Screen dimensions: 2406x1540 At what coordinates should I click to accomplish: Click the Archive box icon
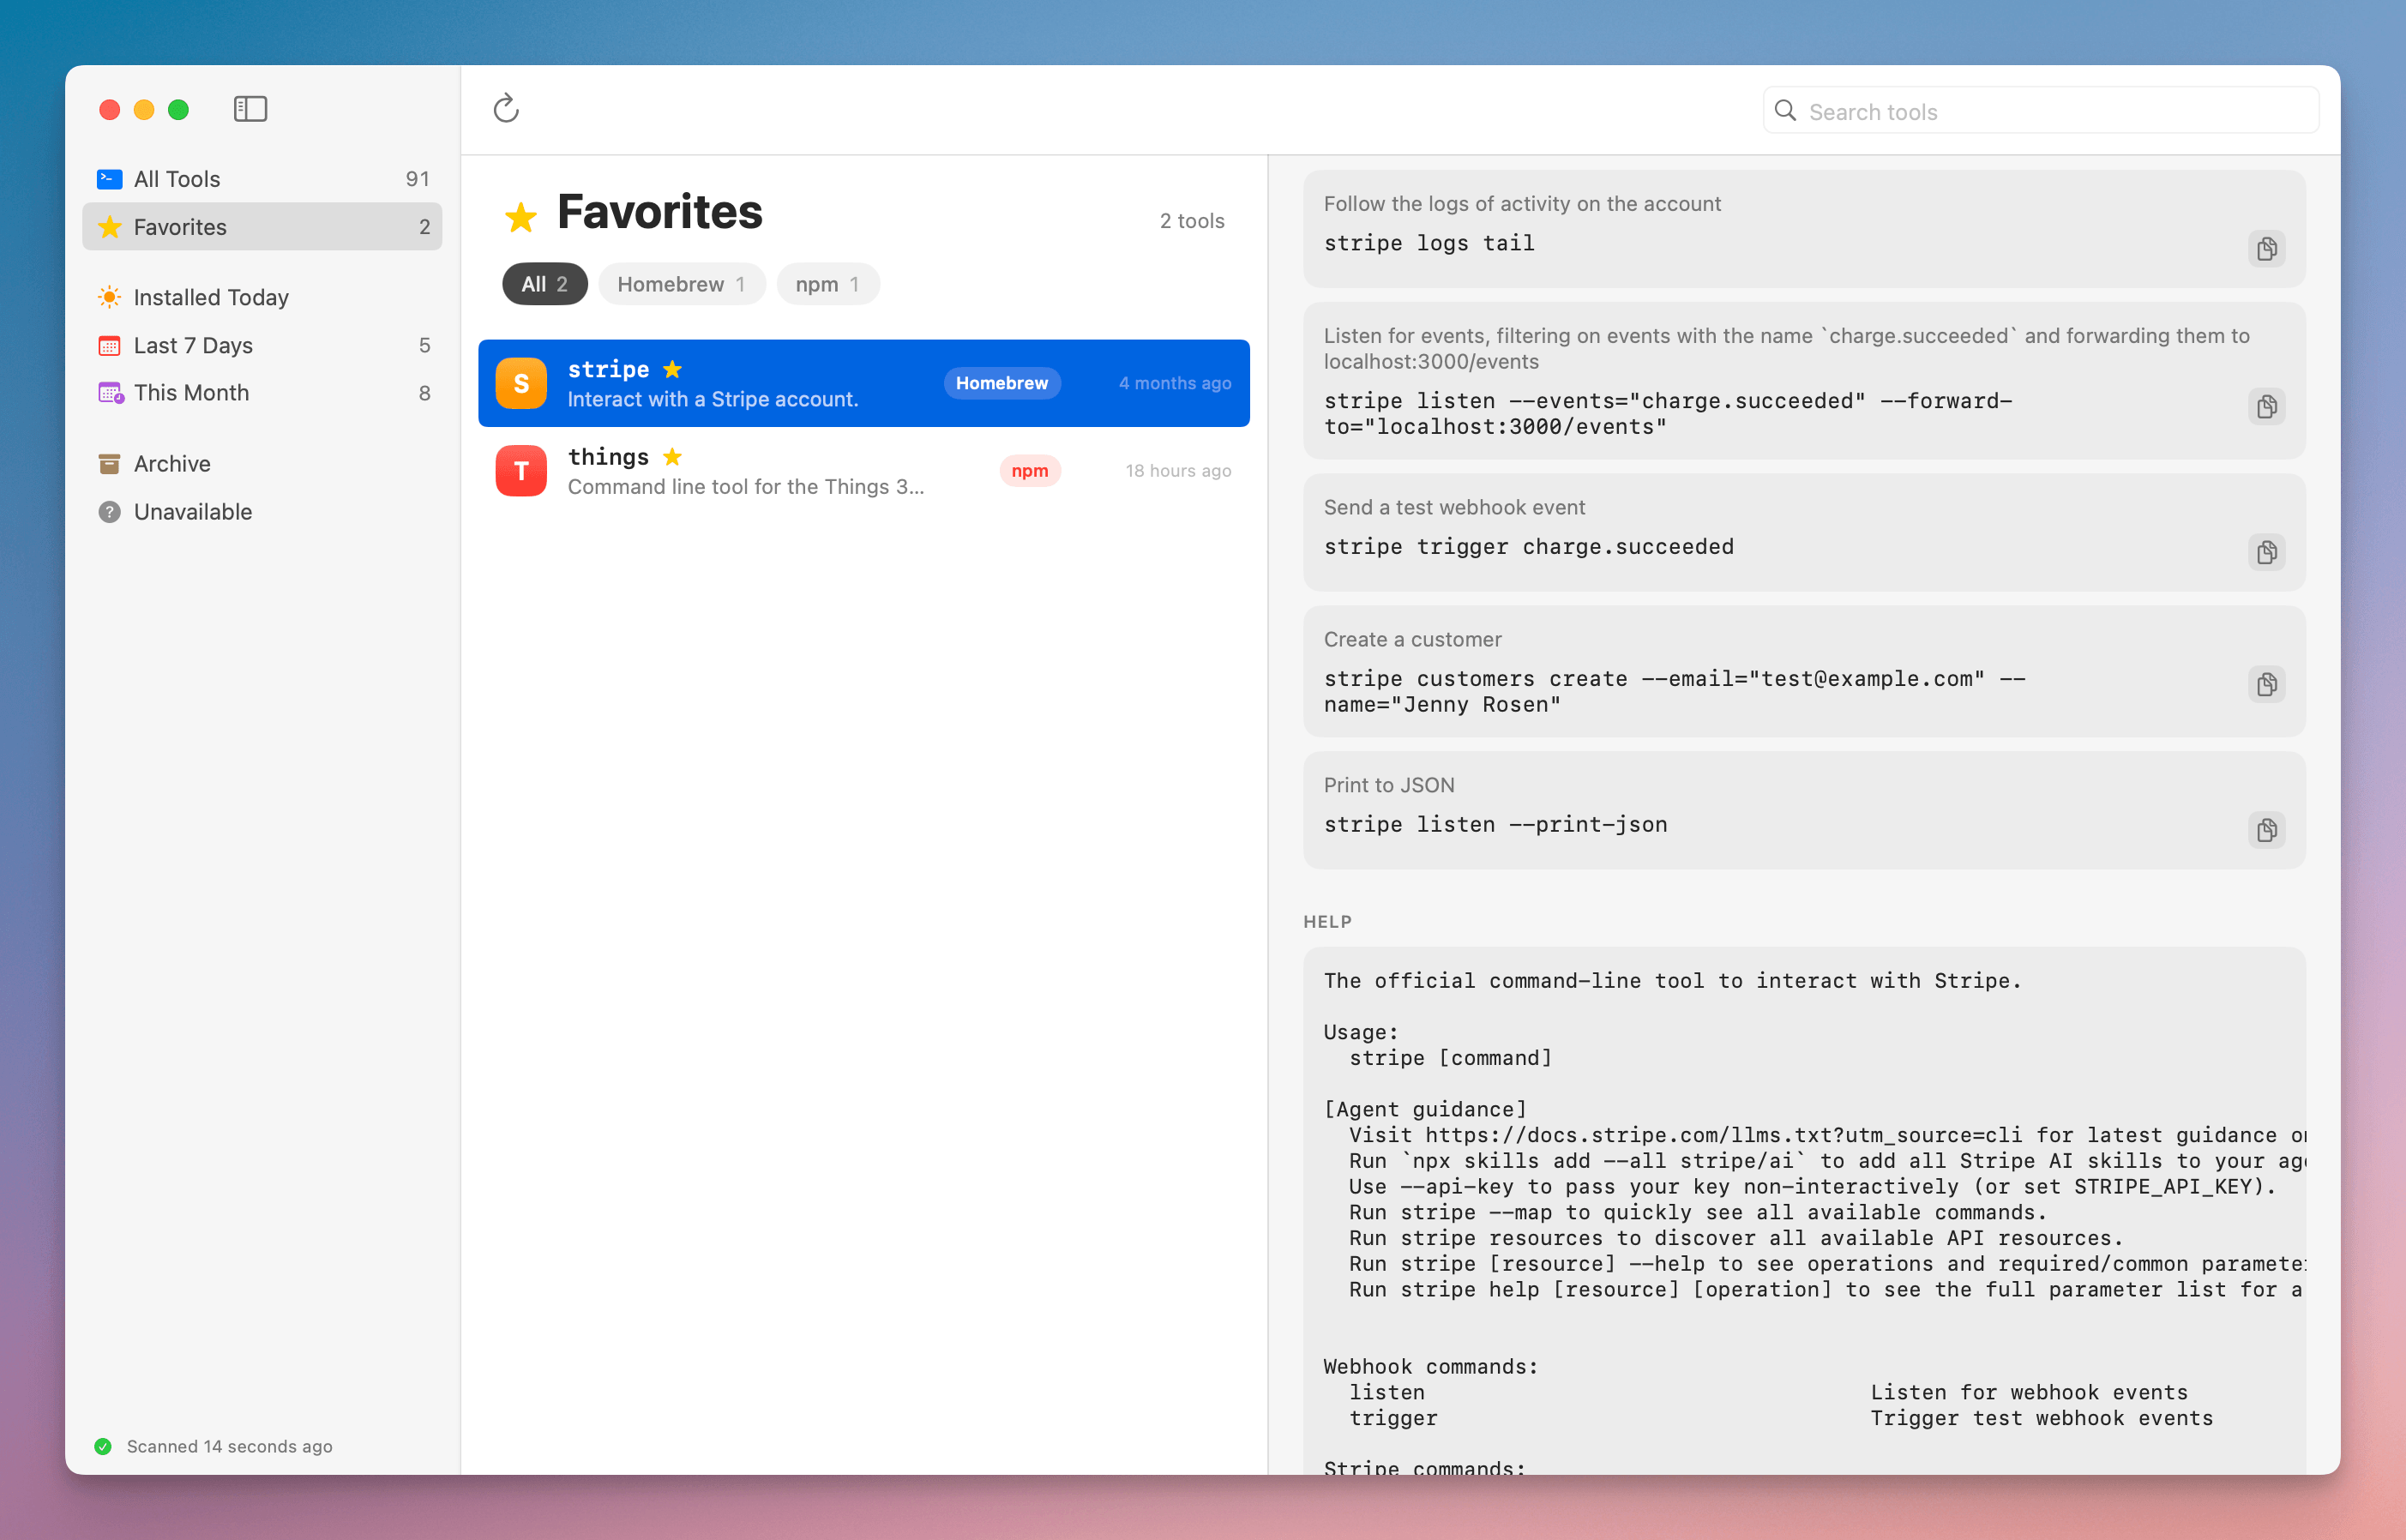pos(109,464)
